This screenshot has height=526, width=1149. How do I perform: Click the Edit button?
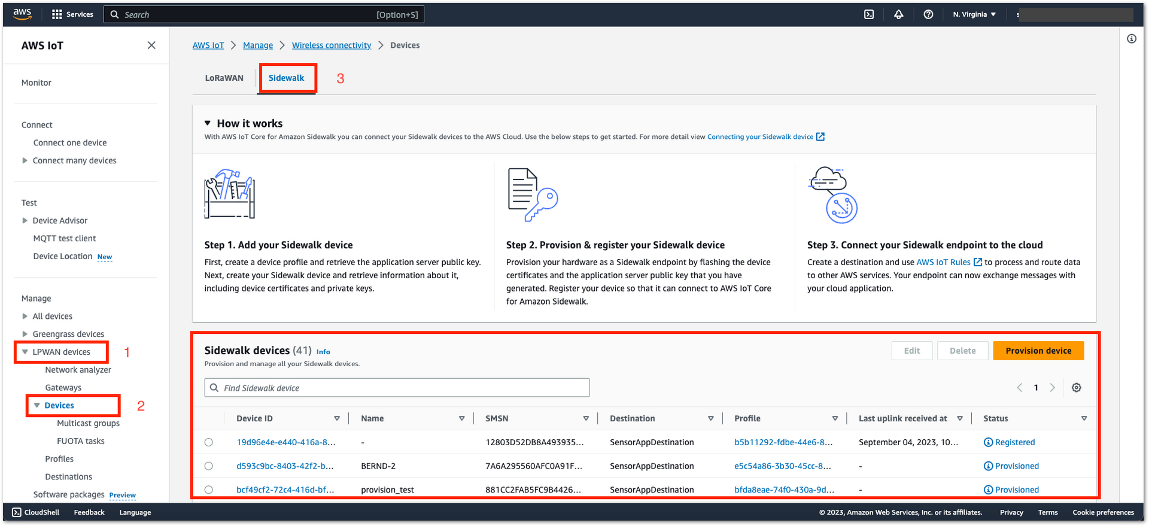912,351
